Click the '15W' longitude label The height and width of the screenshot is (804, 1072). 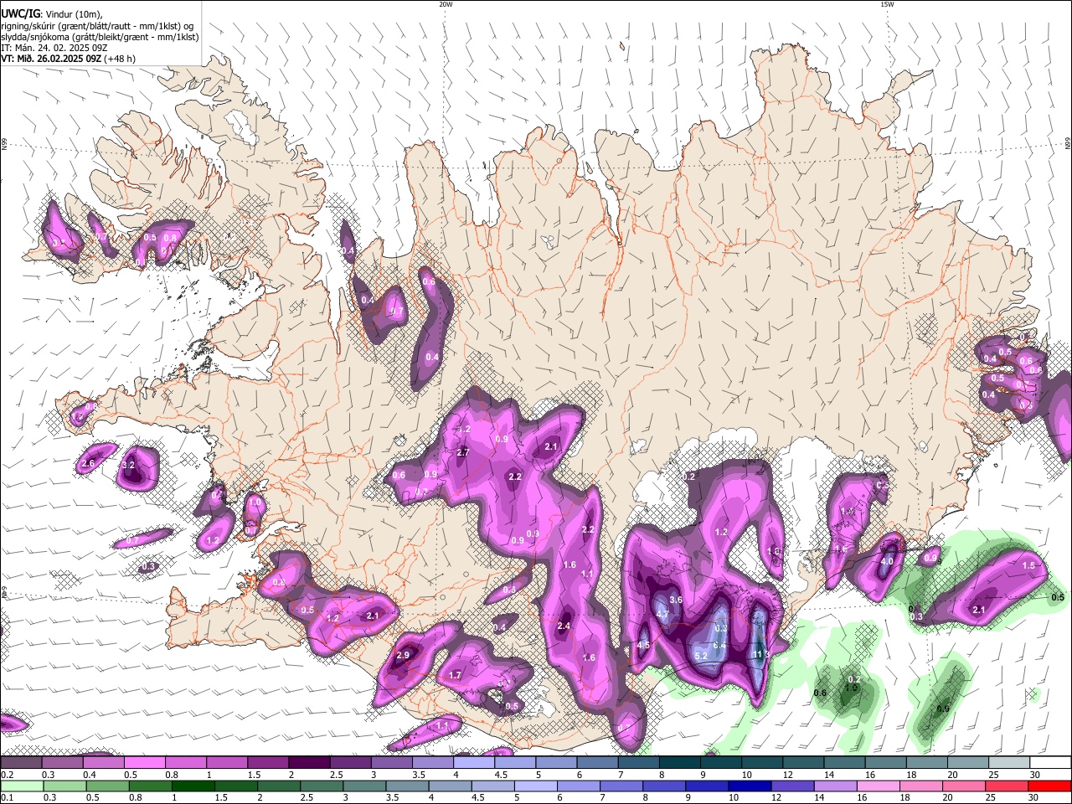pyautogui.click(x=887, y=4)
